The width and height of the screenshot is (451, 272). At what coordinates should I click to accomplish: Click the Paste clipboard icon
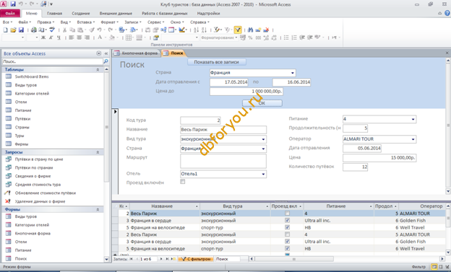(80, 30)
